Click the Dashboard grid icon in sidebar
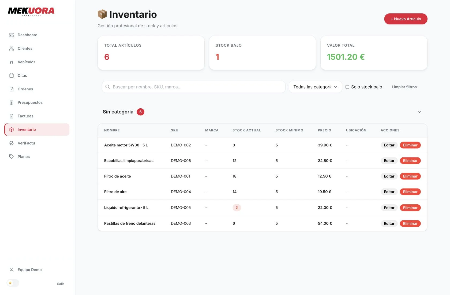The width and height of the screenshot is (450, 295). (12, 35)
